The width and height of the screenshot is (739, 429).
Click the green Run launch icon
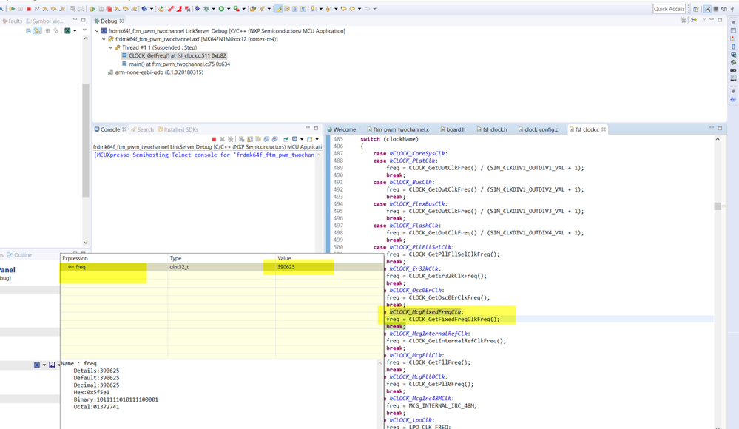point(220,9)
